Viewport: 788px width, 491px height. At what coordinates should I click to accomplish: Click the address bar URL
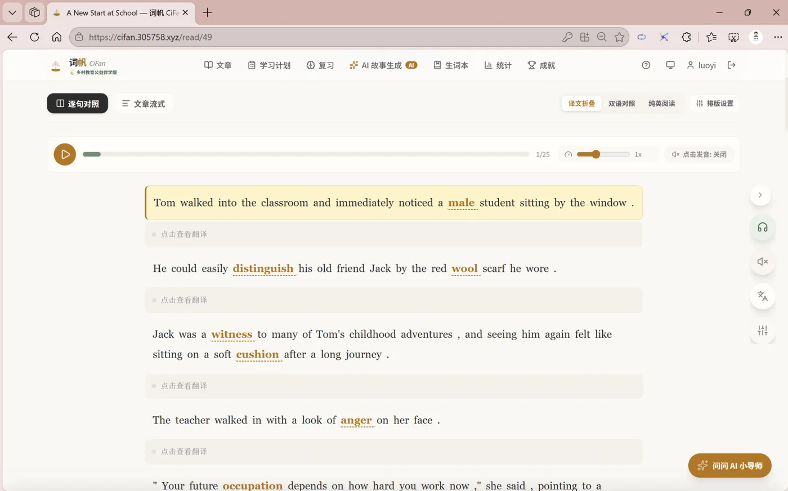[x=150, y=37]
